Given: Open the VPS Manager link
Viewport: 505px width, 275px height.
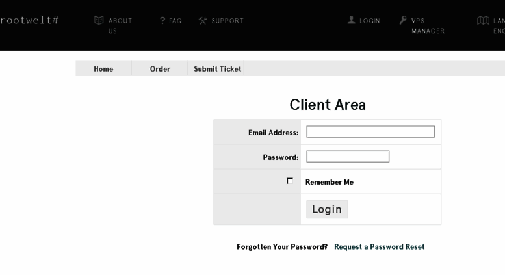Looking at the screenshot, I should 428,26.
